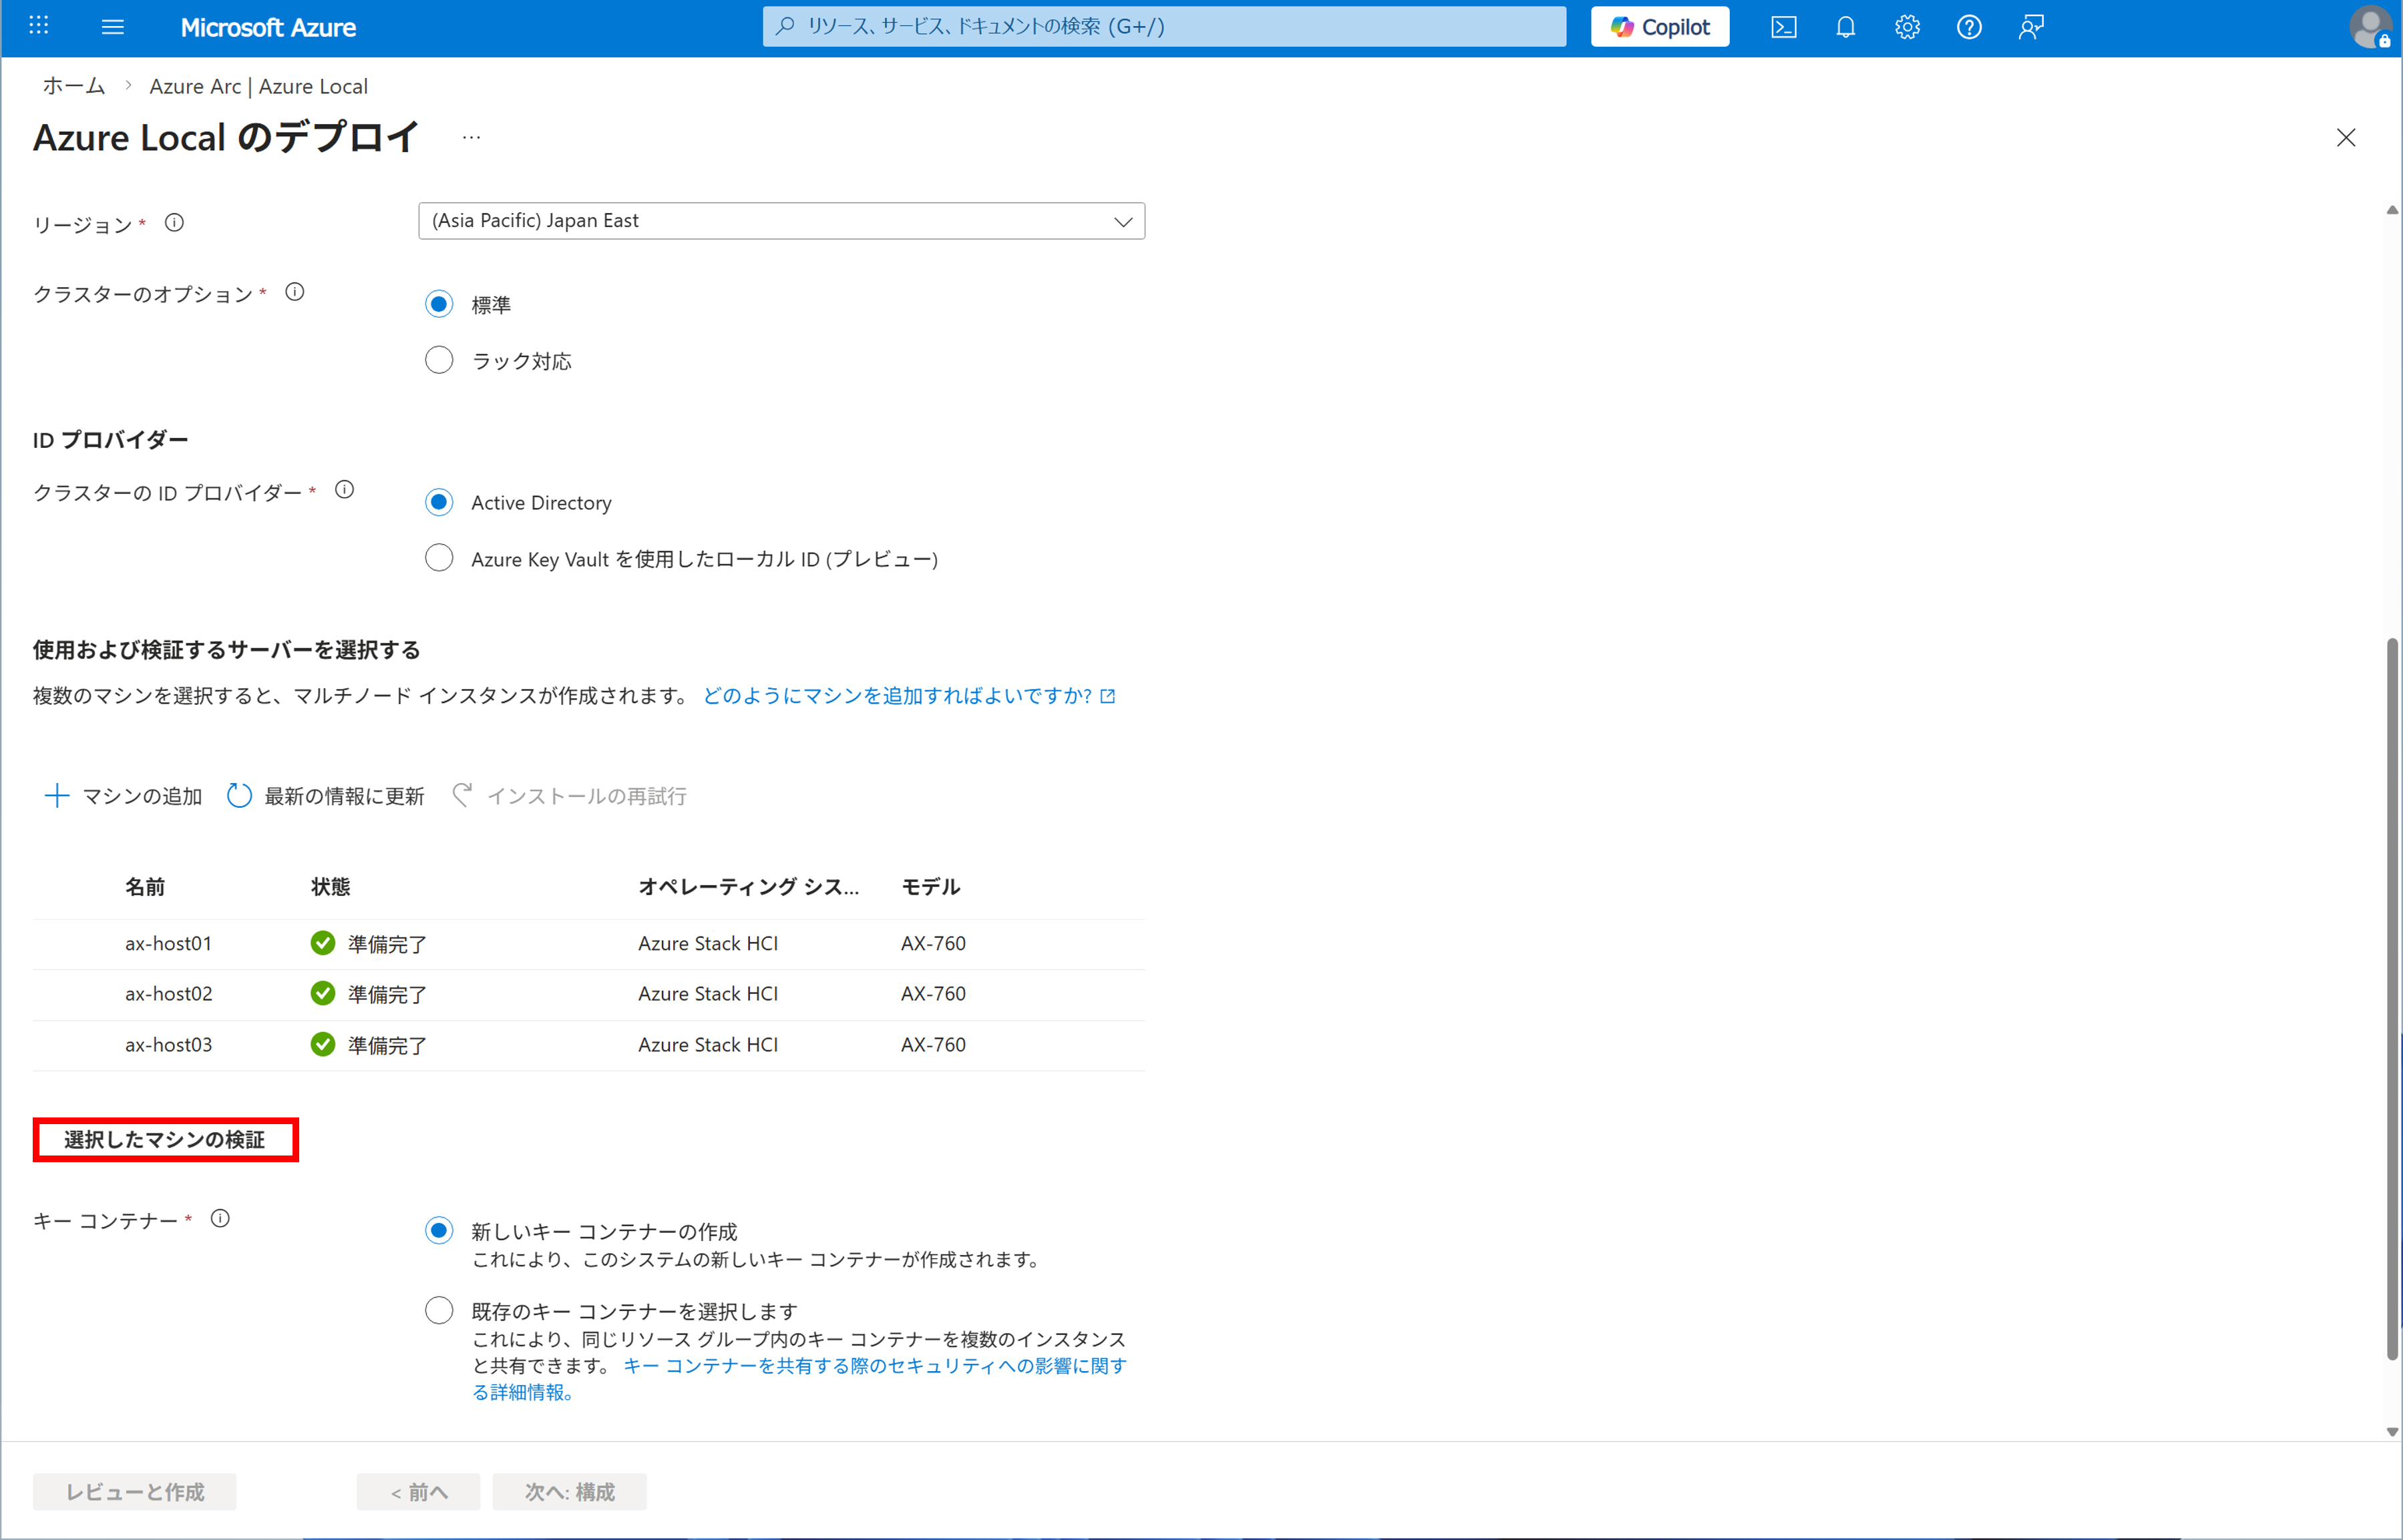This screenshot has height=1540, width=2403.
Task: Click the info icon next to リージョン
Action: [174, 223]
